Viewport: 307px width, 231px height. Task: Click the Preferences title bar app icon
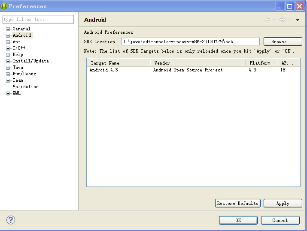(x=4, y=6)
